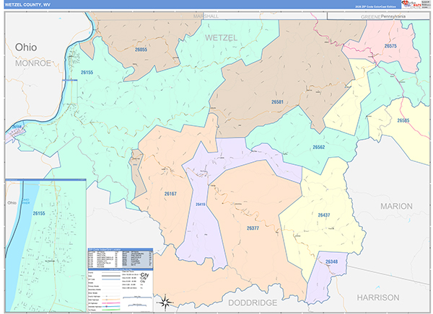Click ZIP code label 26585

[403, 120]
